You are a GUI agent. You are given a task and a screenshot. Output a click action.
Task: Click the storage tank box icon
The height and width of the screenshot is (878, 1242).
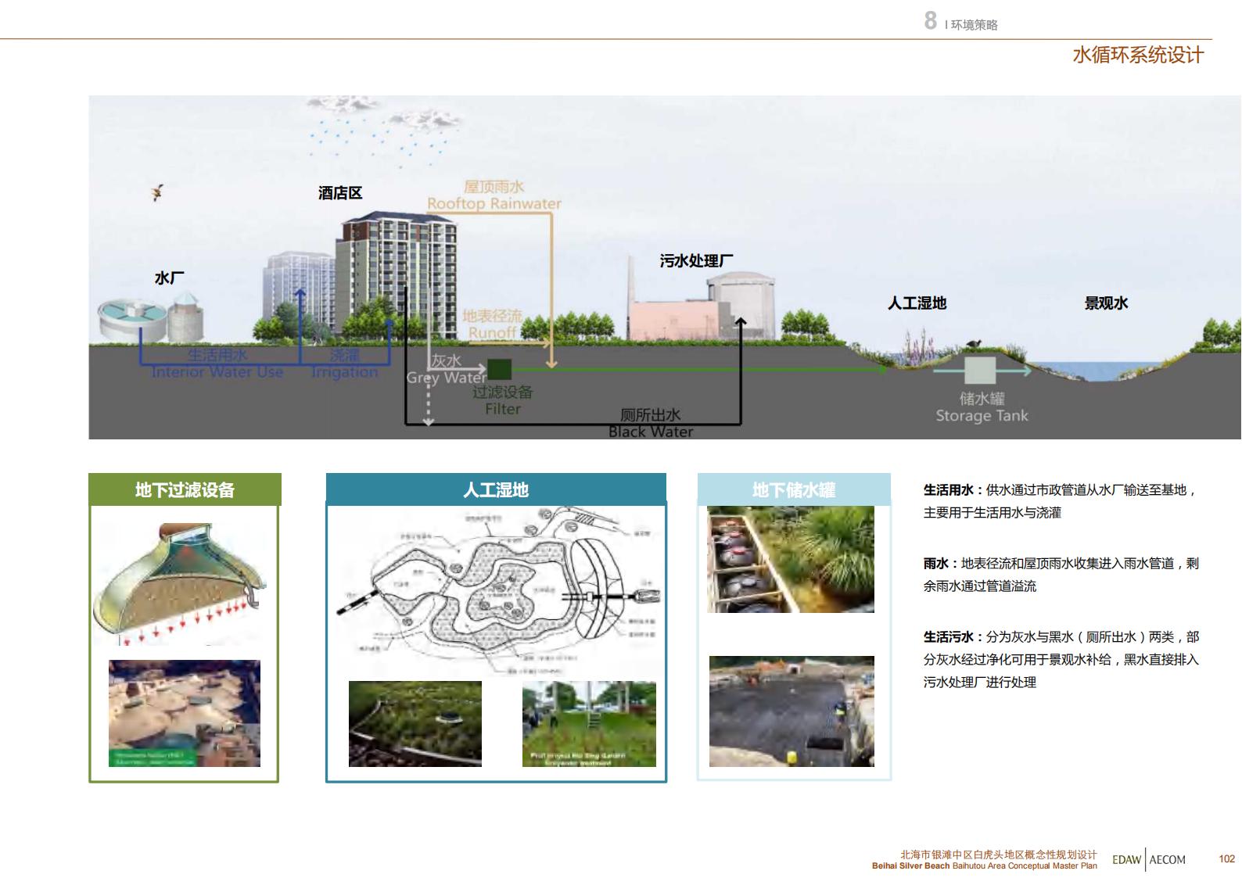coord(979,370)
